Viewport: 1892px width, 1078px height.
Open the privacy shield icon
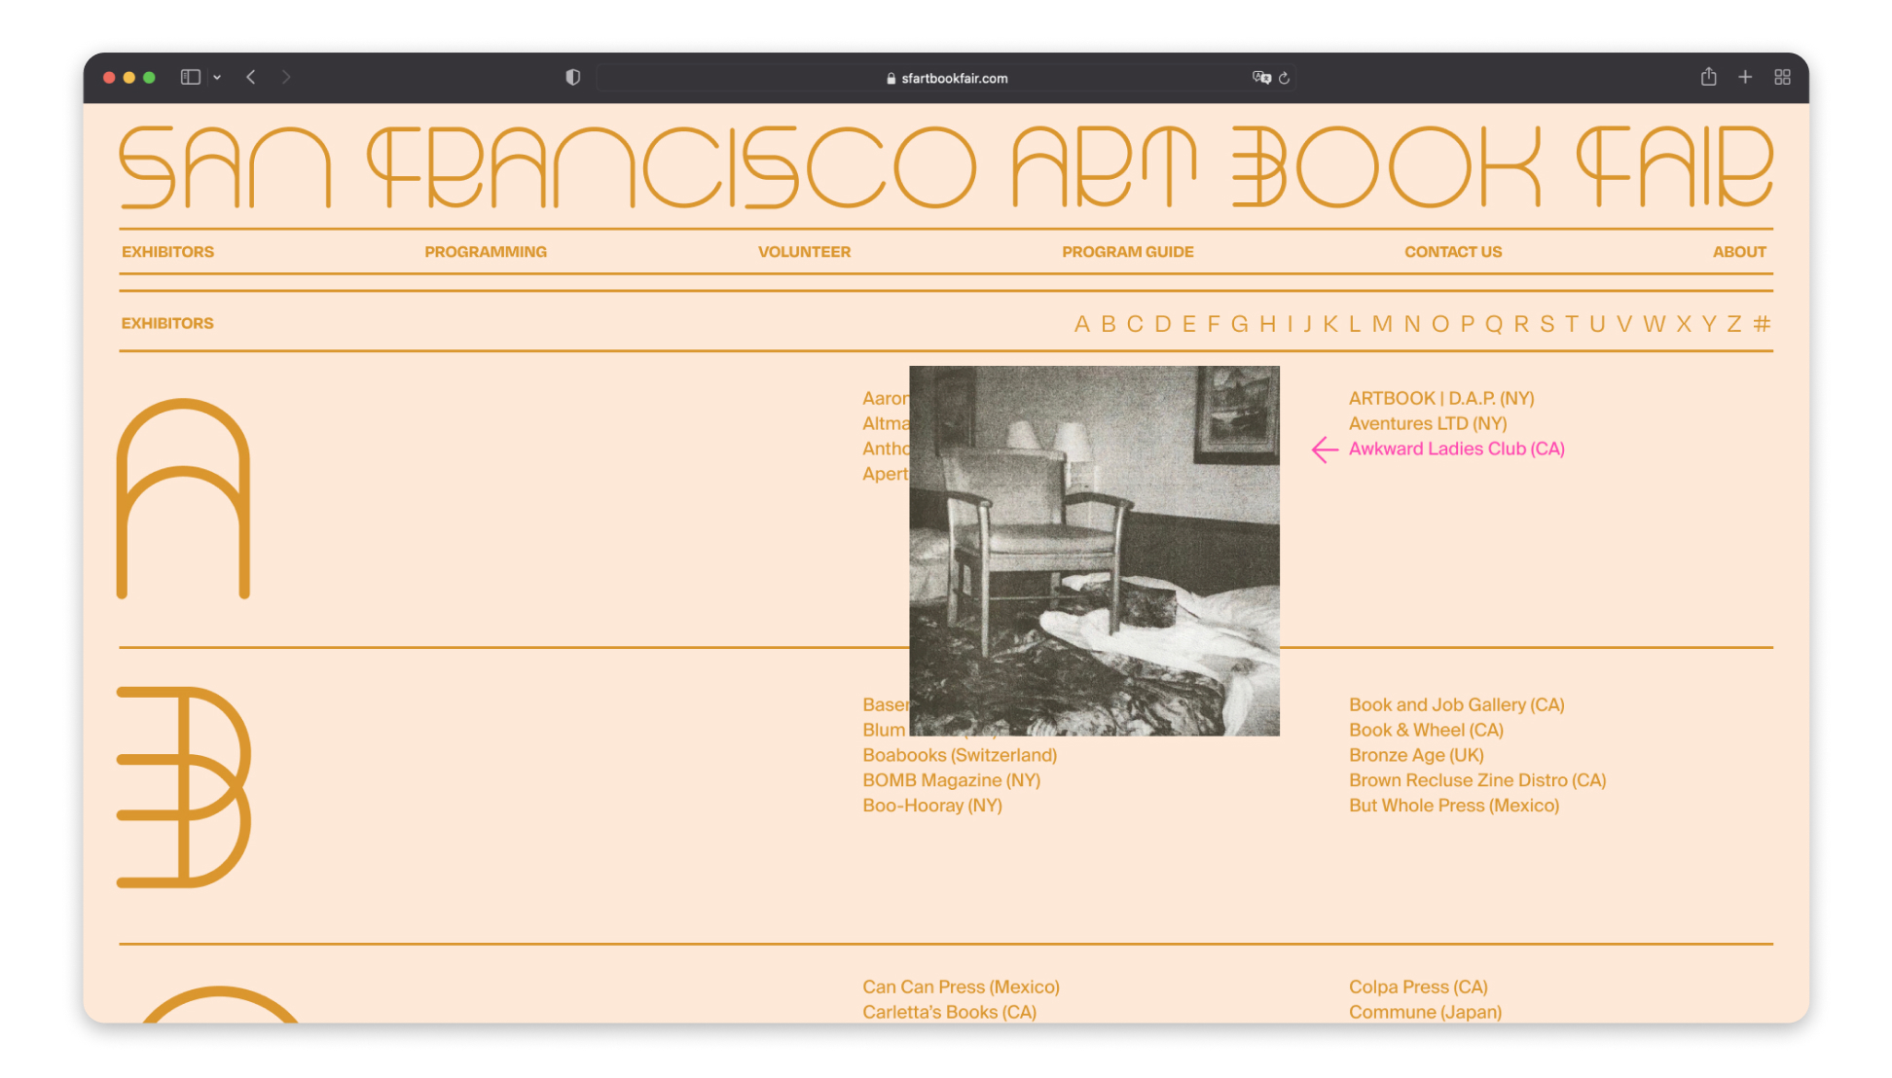[573, 78]
